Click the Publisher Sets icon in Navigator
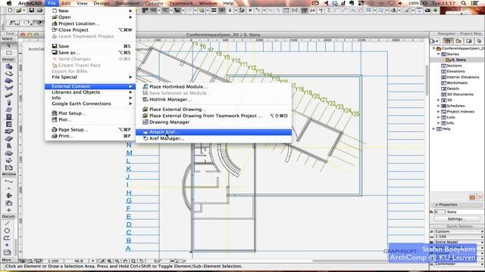This screenshot has height=272, width=485. (479, 41)
